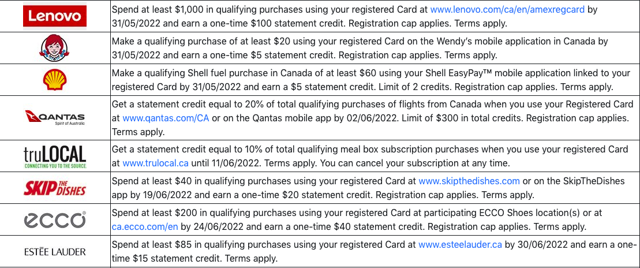This screenshot has height=268, width=640.
Task: Click the Estée Lauder $15 credit text
Action: click(x=374, y=251)
